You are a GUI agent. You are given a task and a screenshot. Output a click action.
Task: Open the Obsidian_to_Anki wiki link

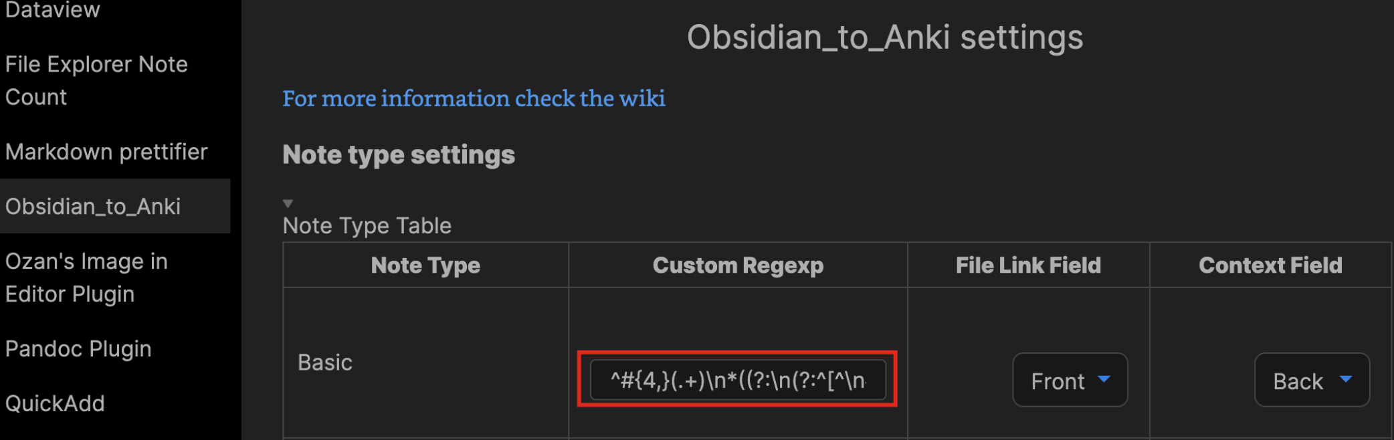tap(474, 98)
